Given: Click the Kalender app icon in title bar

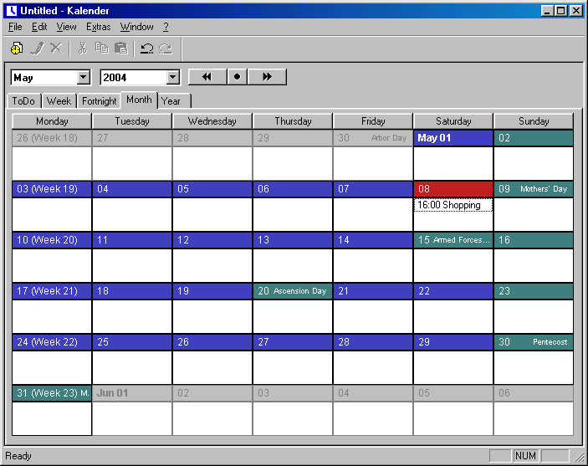Looking at the screenshot, I should point(12,10).
